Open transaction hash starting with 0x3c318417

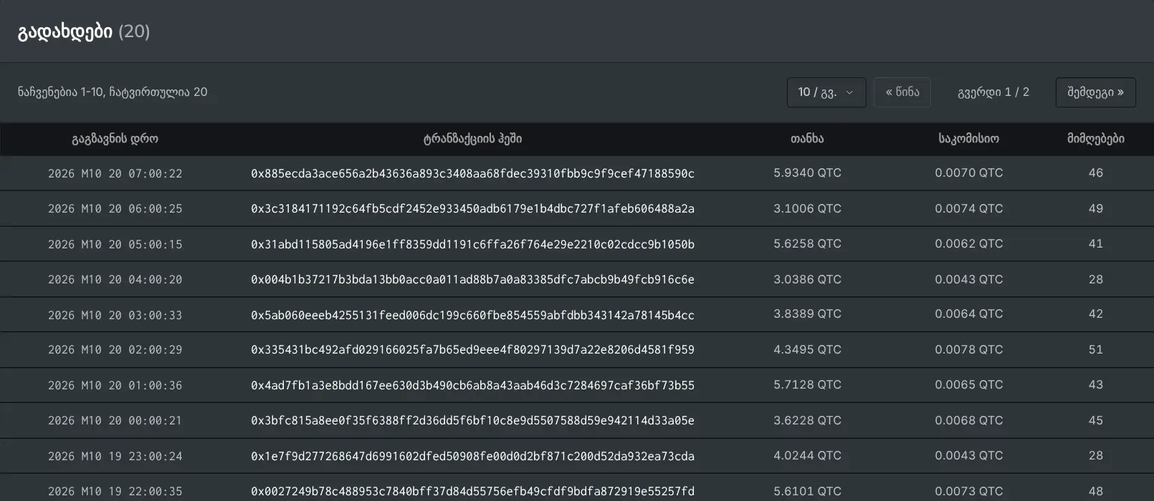tap(472, 209)
